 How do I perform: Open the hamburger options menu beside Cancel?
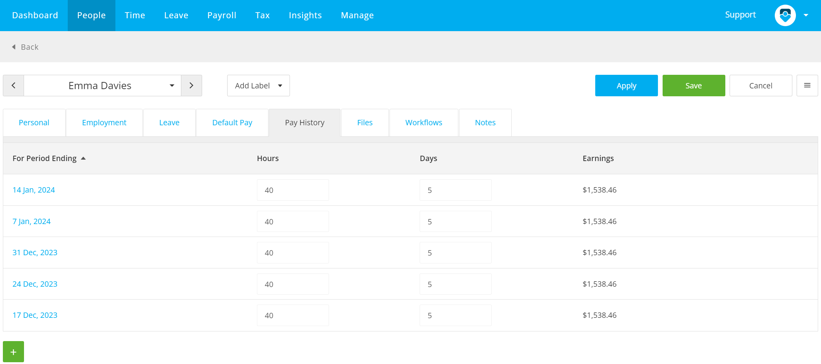(807, 86)
